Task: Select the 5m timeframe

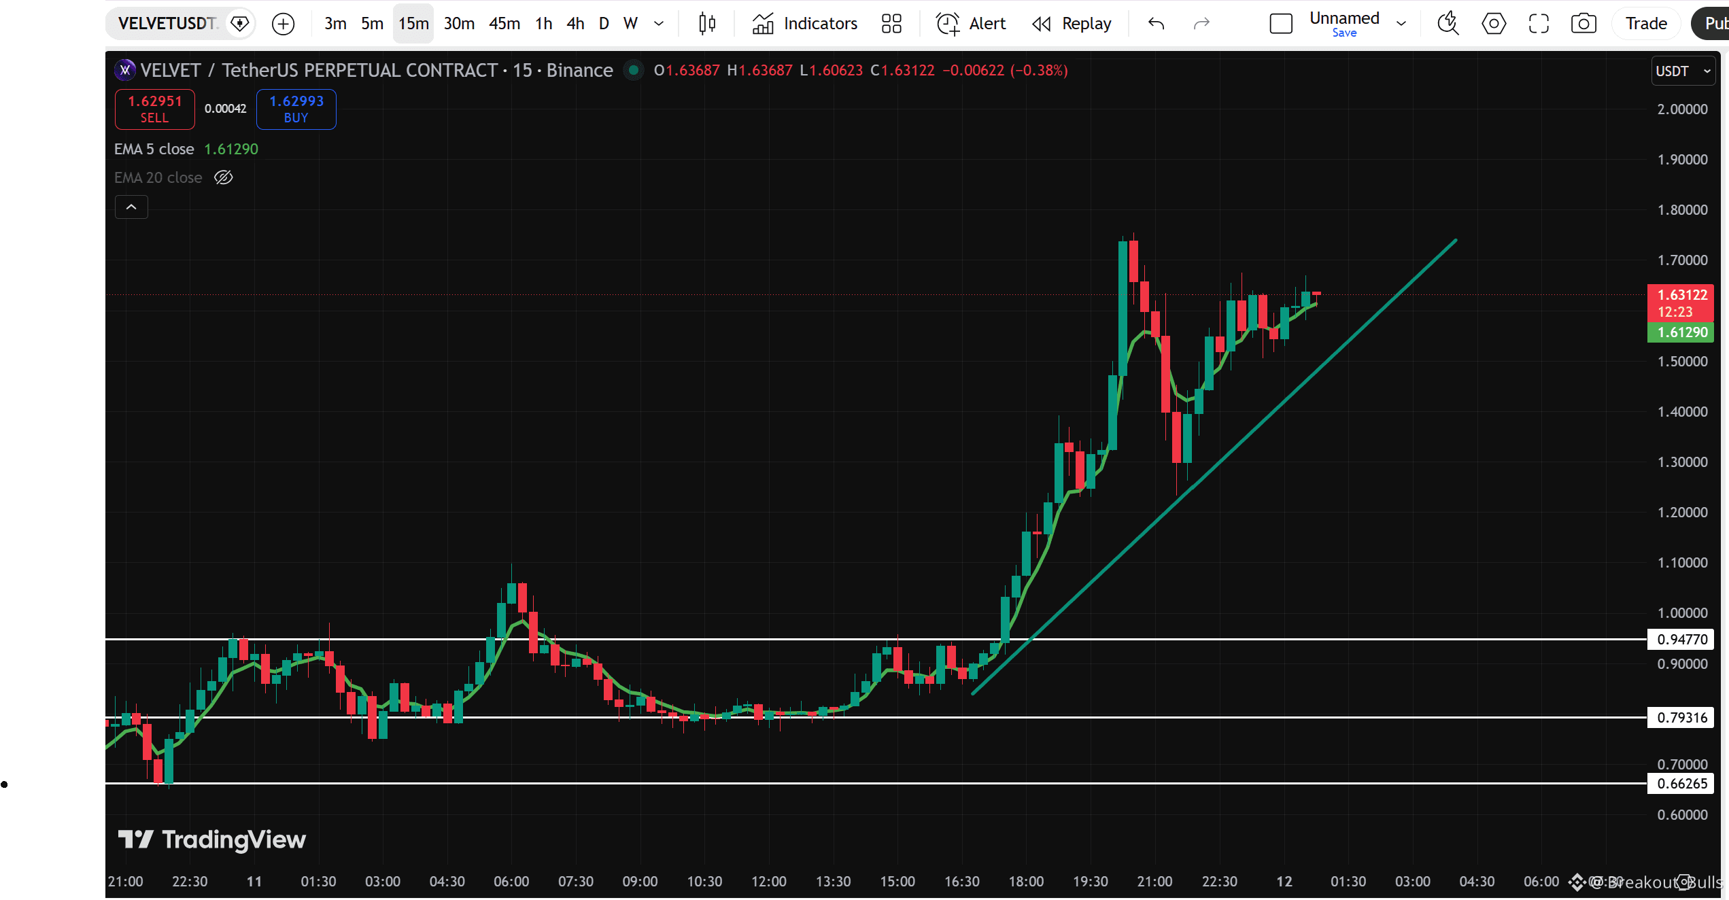Action: (x=372, y=24)
